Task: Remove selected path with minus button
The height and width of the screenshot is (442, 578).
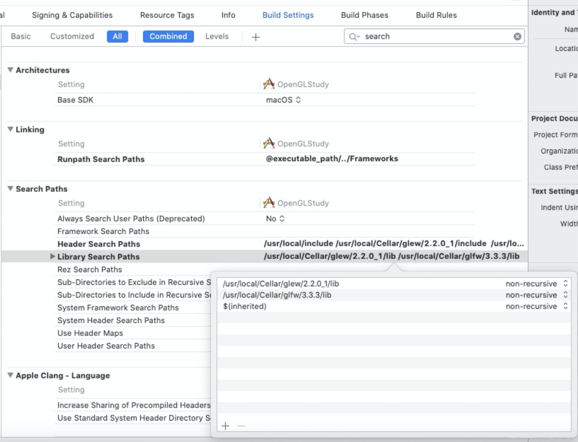Action: 241,426
